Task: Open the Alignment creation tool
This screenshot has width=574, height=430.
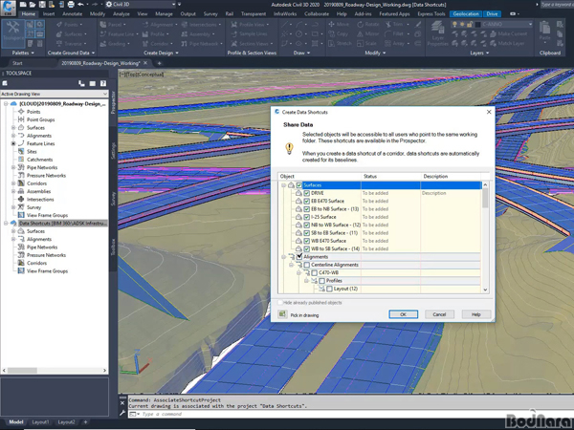Action: click(160, 24)
